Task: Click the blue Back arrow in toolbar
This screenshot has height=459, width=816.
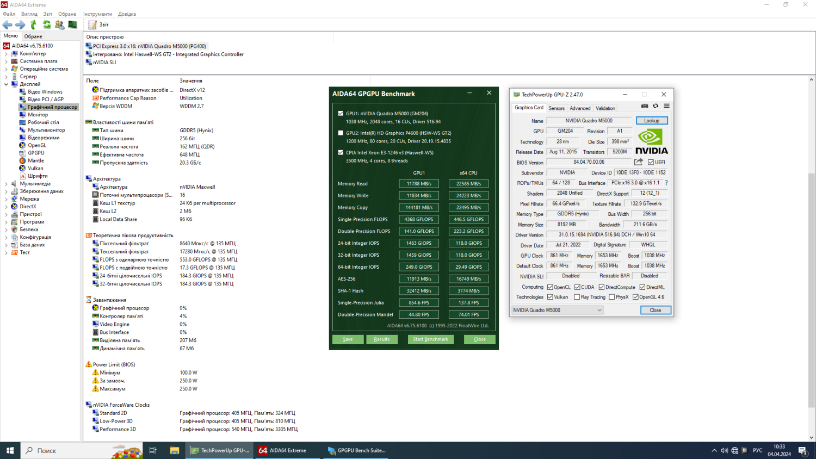Action: pyautogui.click(x=8, y=24)
